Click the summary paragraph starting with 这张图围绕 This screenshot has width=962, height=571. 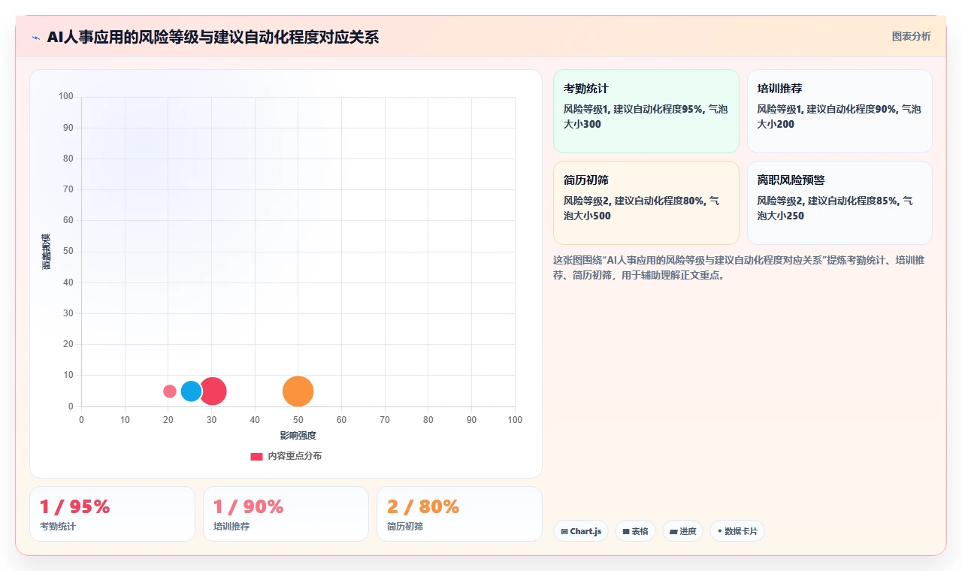coord(739,267)
